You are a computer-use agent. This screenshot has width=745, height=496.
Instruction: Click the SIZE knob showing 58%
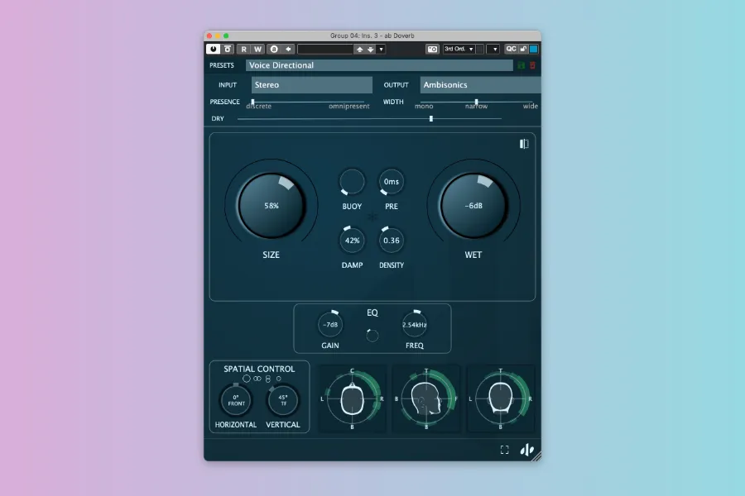coord(271,206)
